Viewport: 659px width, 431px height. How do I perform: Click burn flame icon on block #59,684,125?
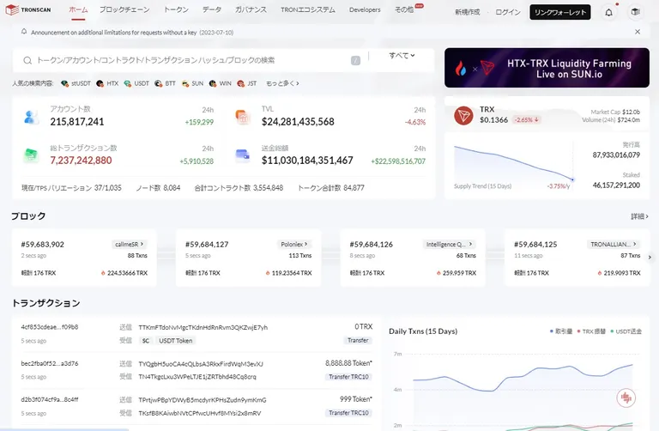point(600,273)
